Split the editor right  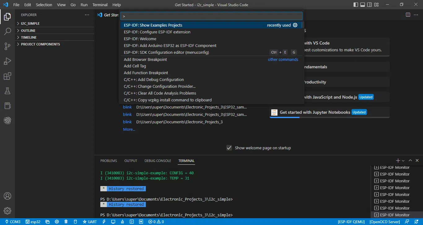[x=408, y=15]
